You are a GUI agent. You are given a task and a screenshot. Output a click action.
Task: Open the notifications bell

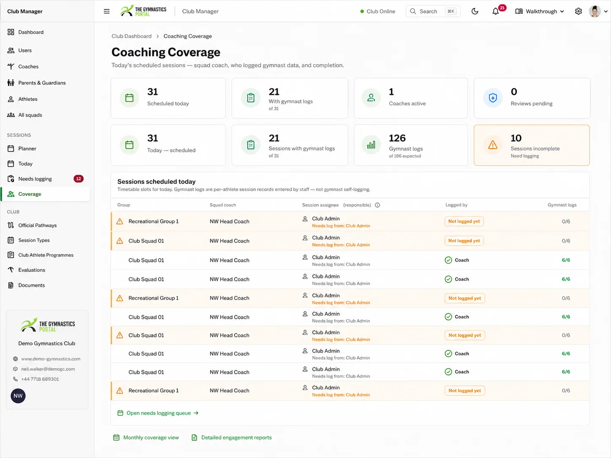coord(496,11)
